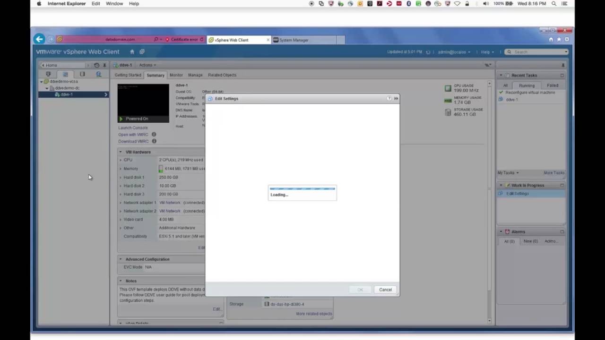Click the Open with VMRC link
The height and width of the screenshot is (340, 605).
point(133,135)
